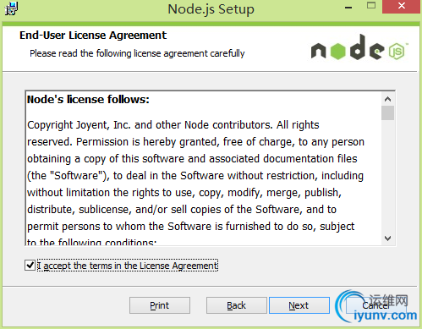Screen dimensions: 422x329
Task: Click inside the license agreement text box
Action: (x=203, y=168)
